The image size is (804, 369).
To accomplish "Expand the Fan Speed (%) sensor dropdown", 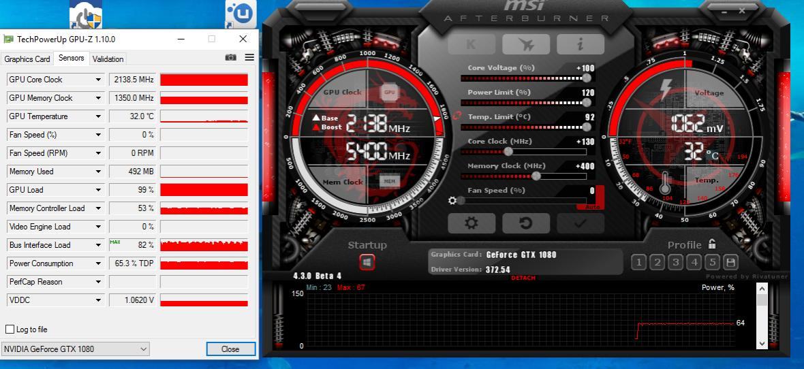I will 98,135.
